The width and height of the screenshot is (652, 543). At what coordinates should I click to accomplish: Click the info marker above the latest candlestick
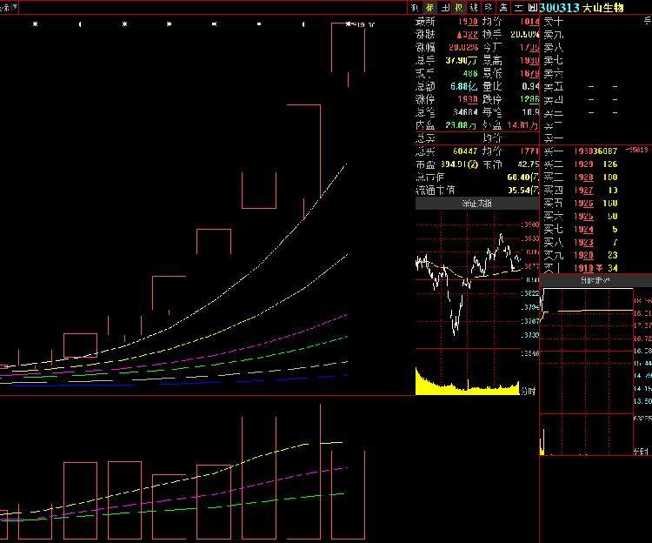tap(349, 24)
